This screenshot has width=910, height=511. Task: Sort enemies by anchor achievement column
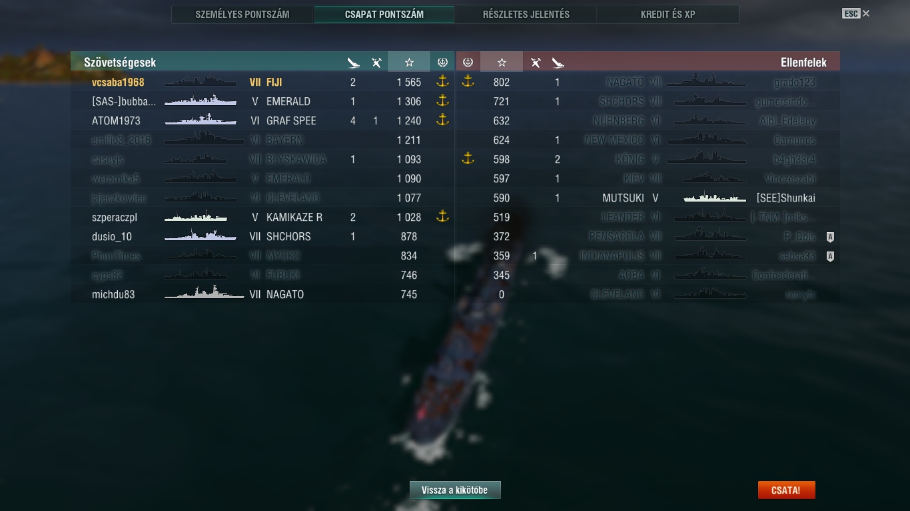(468, 62)
